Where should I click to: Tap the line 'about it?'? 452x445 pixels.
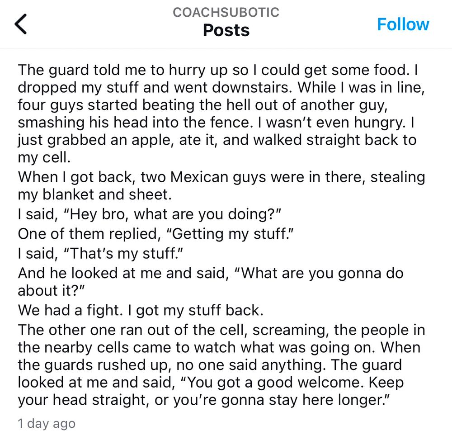coord(51,290)
